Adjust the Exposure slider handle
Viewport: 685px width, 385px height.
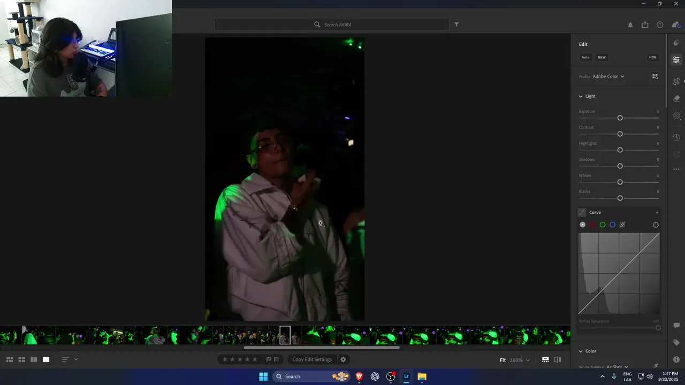[620, 118]
